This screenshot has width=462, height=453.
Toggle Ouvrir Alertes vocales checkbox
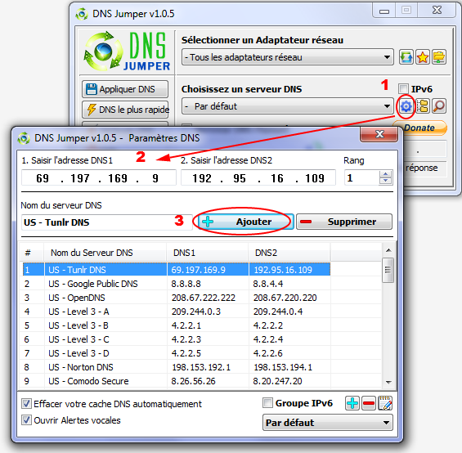[x=26, y=420]
